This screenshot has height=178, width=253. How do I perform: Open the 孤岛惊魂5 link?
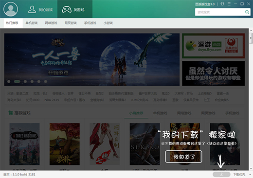point(160,100)
